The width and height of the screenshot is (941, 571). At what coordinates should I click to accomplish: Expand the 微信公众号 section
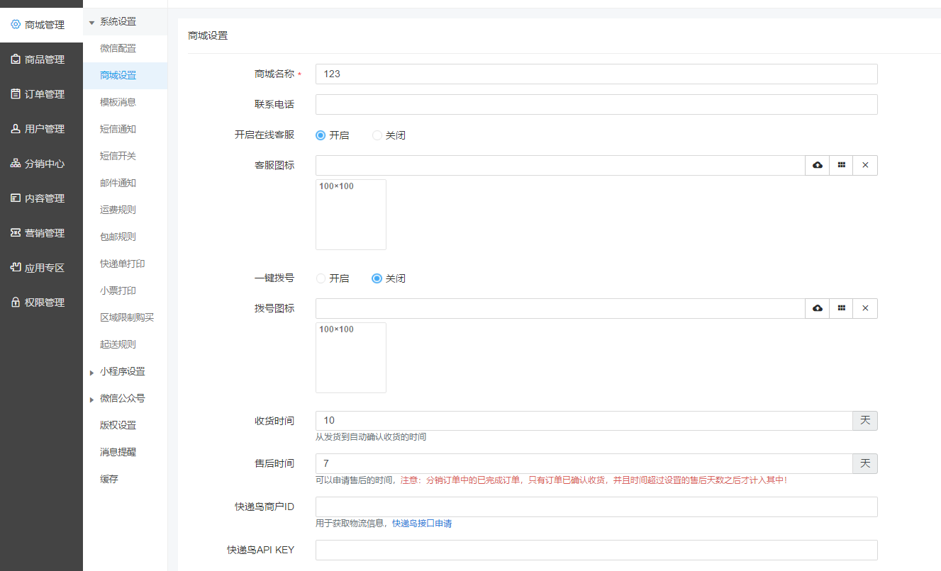91,400
